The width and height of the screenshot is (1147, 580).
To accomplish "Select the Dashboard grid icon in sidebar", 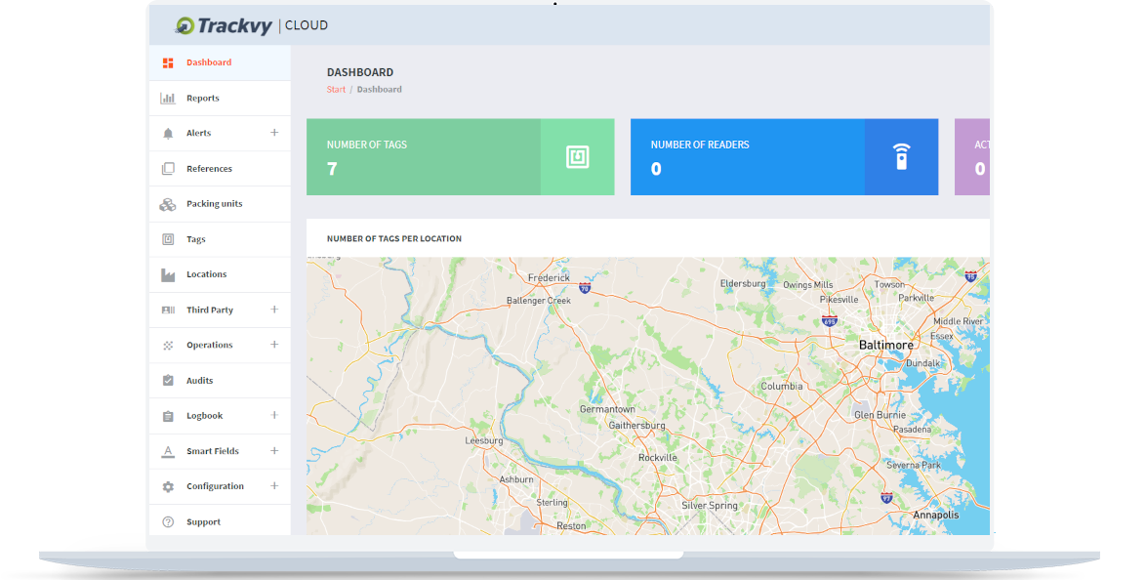I will (166, 62).
